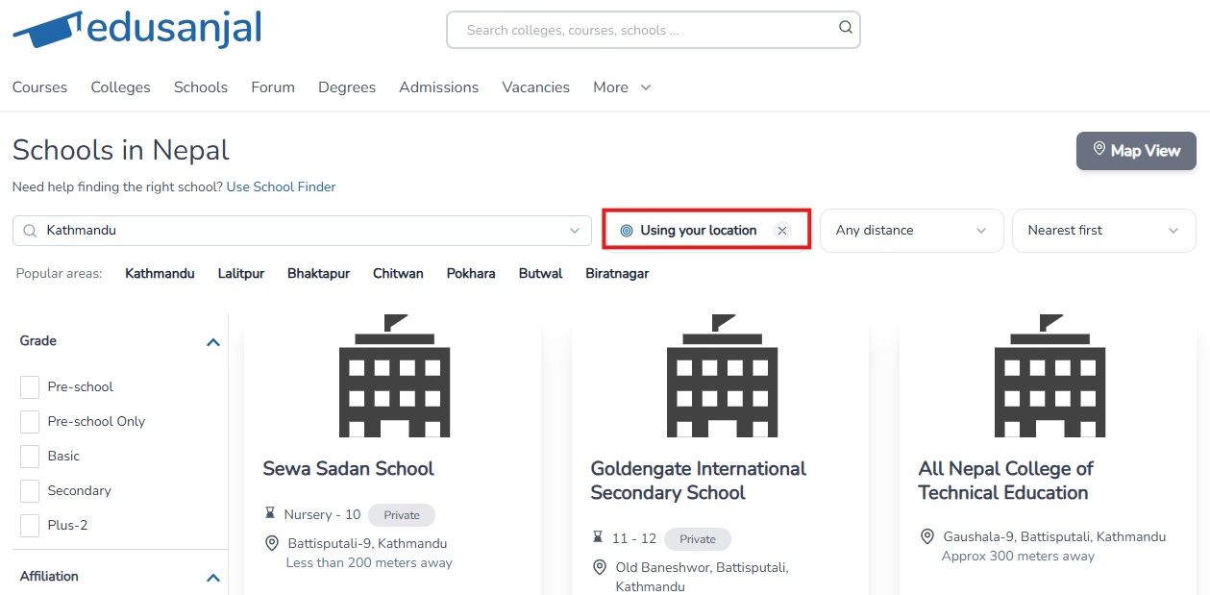Expand the More navigation menu
1210x595 pixels.
(x=622, y=87)
